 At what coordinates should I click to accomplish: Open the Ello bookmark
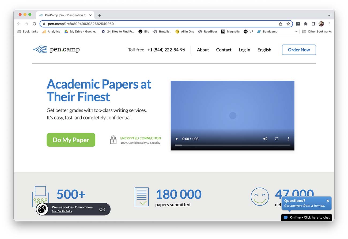click(x=144, y=31)
